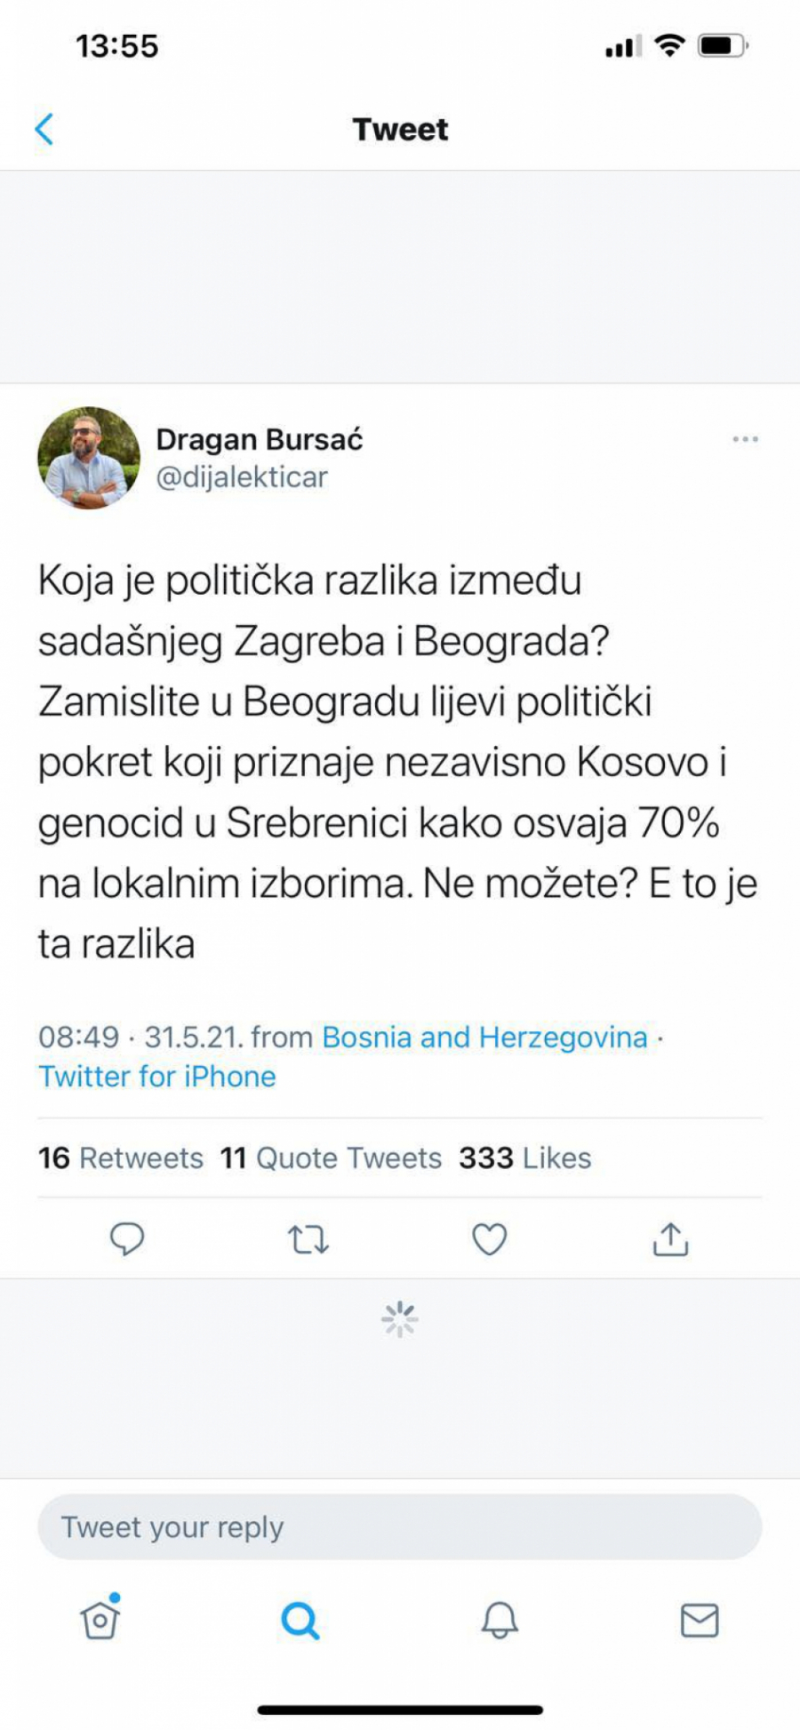
Task: Like the tweet with heart icon
Action: pos(490,1237)
